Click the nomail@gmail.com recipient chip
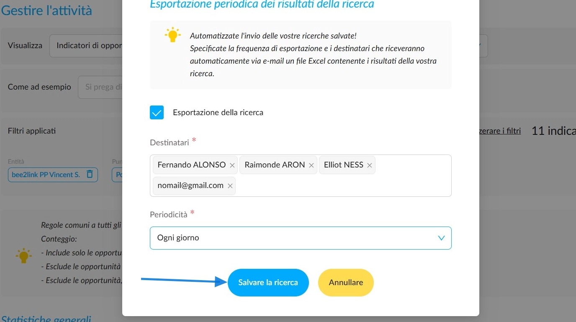 [x=190, y=185]
